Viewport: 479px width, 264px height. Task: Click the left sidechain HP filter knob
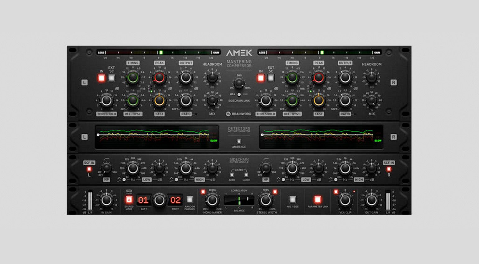pos(106,168)
